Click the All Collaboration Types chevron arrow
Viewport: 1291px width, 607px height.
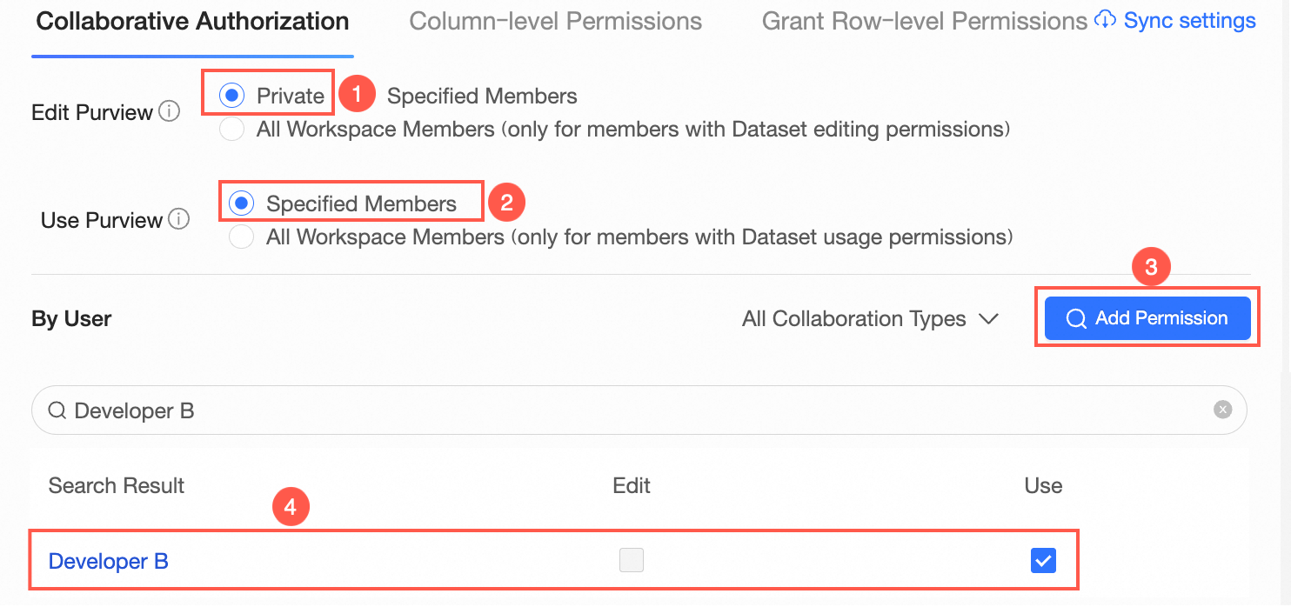click(x=988, y=319)
